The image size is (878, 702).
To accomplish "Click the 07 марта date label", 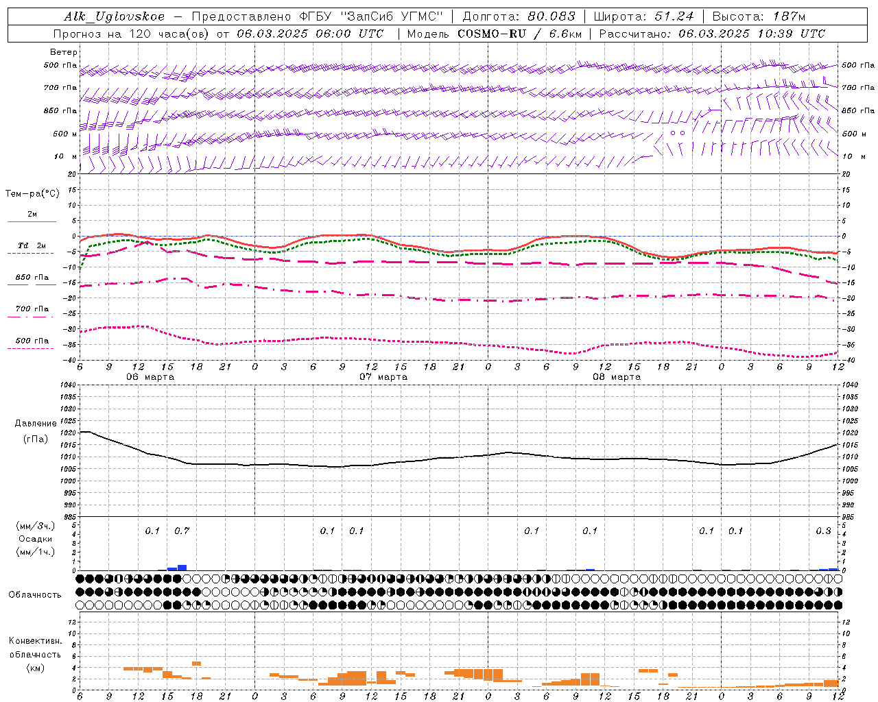I will (x=383, y=377).
